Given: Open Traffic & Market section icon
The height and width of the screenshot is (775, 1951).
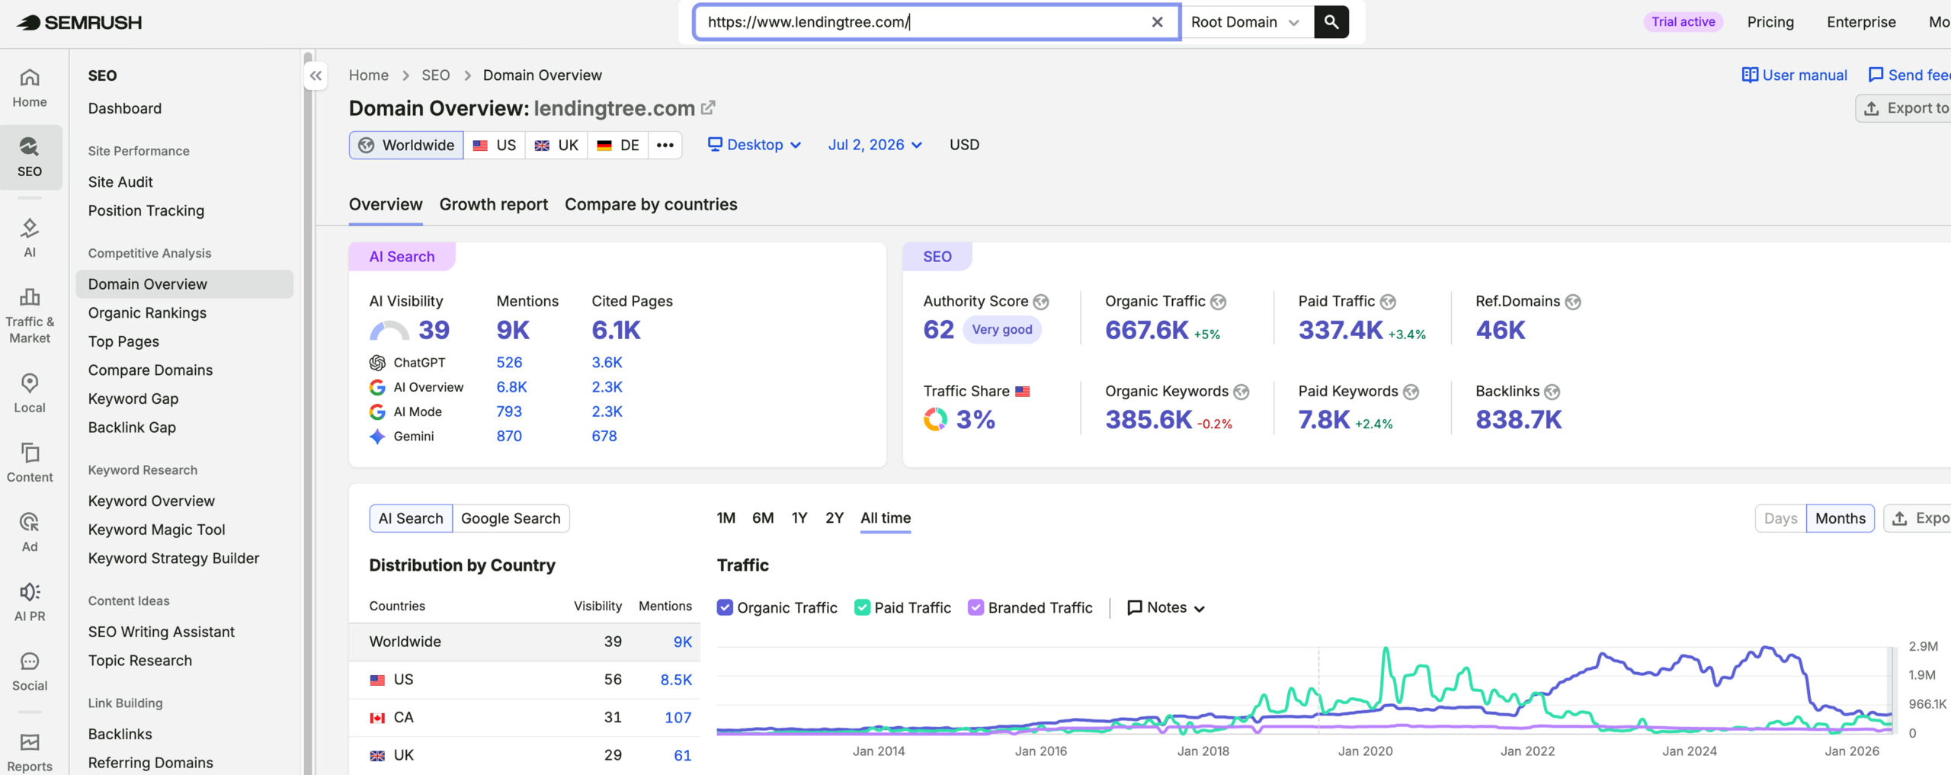Looking at the screenshot, I should (30, 315).
